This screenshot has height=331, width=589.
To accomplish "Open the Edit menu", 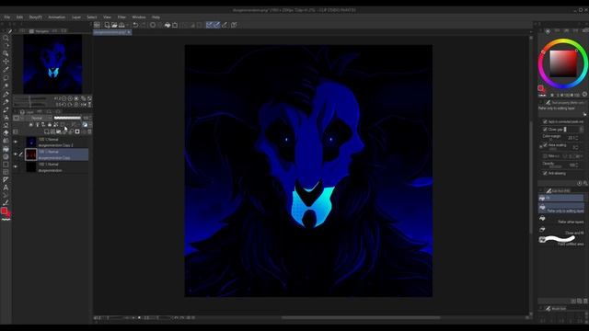I will 19,17.
